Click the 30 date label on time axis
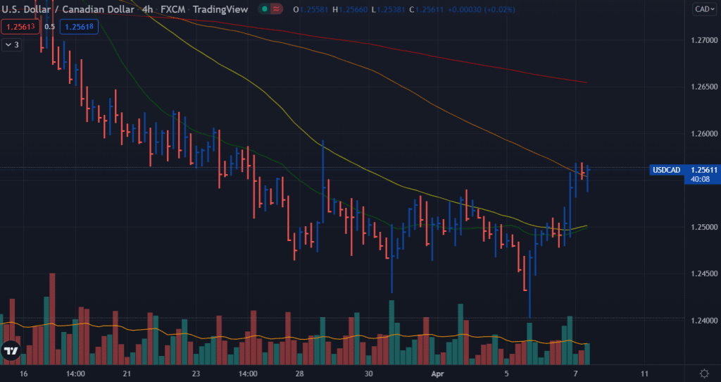This screenshot has width=721, height=382. [368, 374]
